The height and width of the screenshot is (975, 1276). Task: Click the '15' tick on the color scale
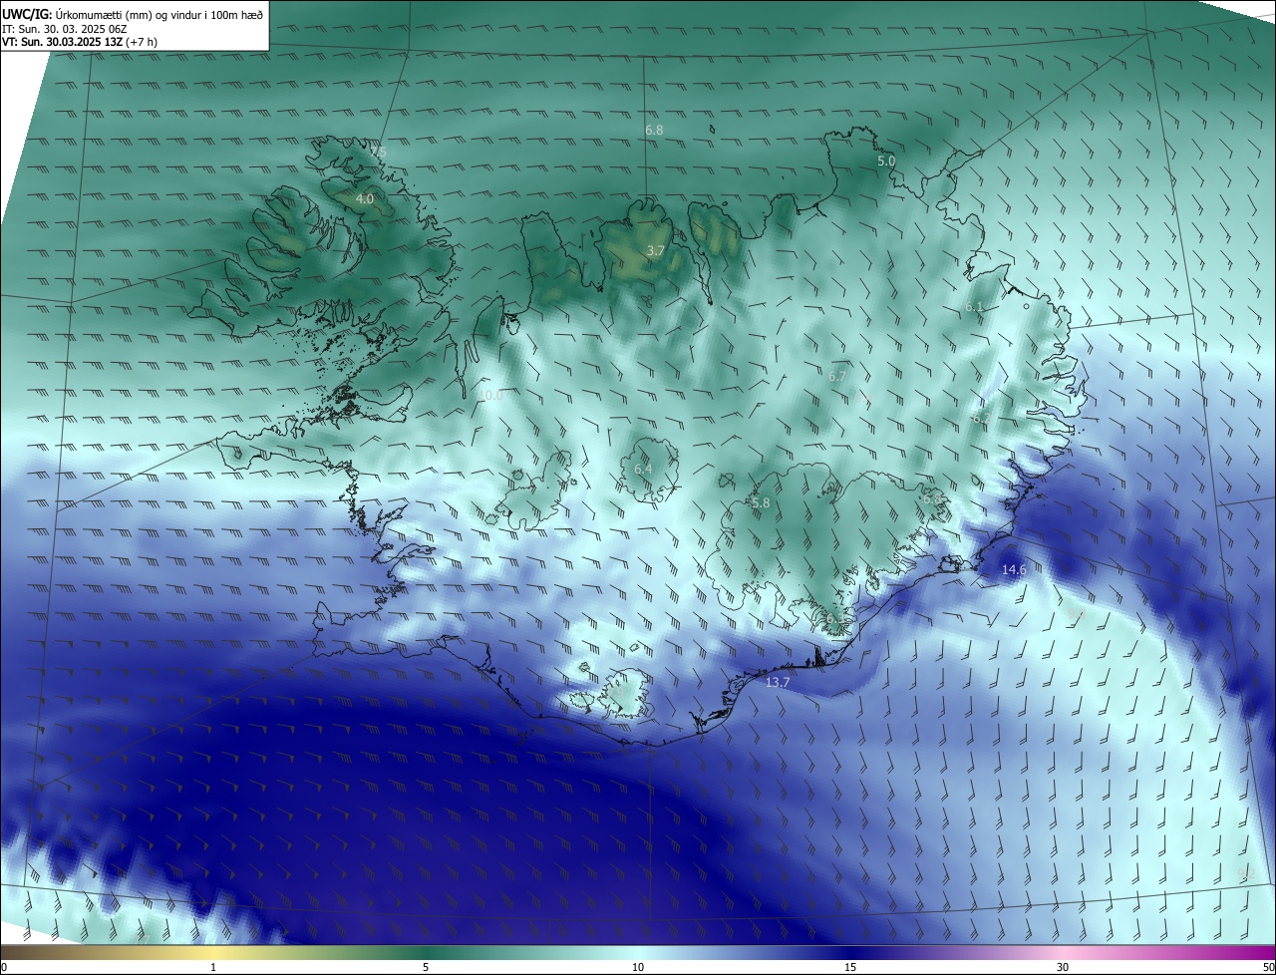tap(850, 967)
